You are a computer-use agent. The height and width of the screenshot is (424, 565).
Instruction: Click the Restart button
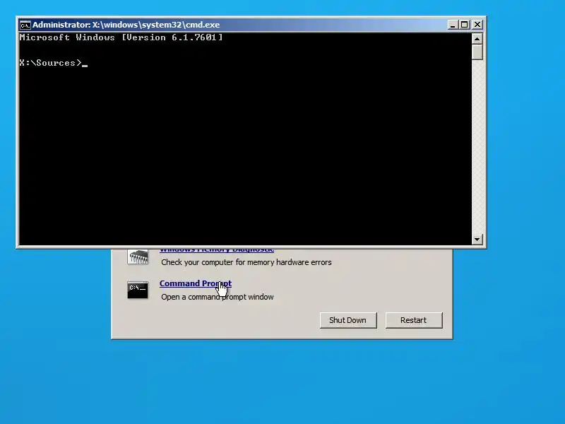[414, 320]
